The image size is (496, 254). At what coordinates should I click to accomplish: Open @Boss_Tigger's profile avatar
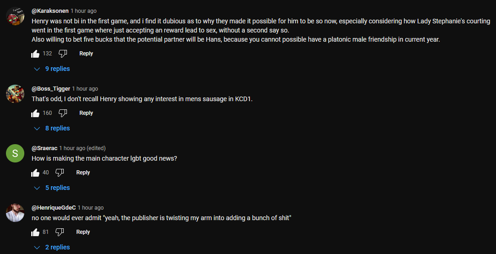point(15,94)
